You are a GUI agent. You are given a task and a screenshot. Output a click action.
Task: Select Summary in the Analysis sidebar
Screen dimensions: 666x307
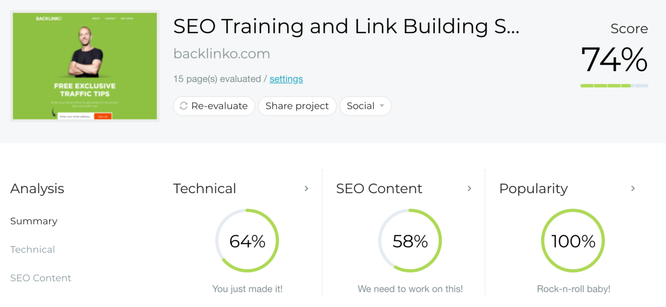click(34, 221)
